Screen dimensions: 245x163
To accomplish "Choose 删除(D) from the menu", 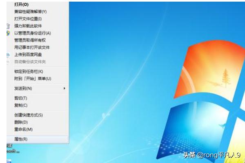I will tap(21, 122).
